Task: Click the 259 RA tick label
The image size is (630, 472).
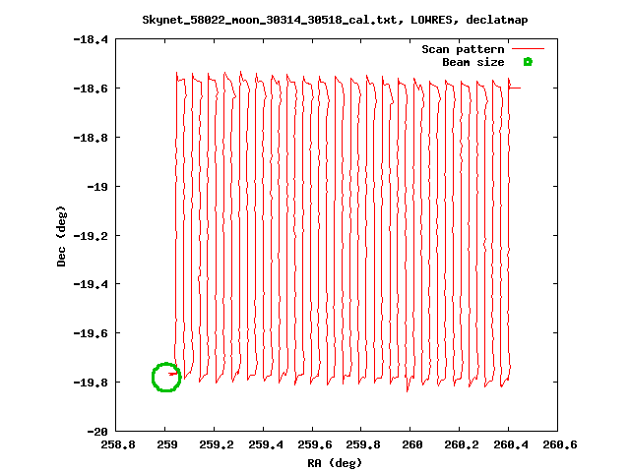Action: [167, 444]
